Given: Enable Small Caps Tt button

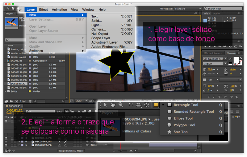Looking at the screenshot, I should (x=225, y=97).
